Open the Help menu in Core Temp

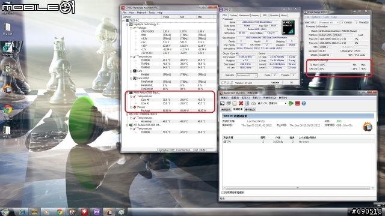[334, 17]
